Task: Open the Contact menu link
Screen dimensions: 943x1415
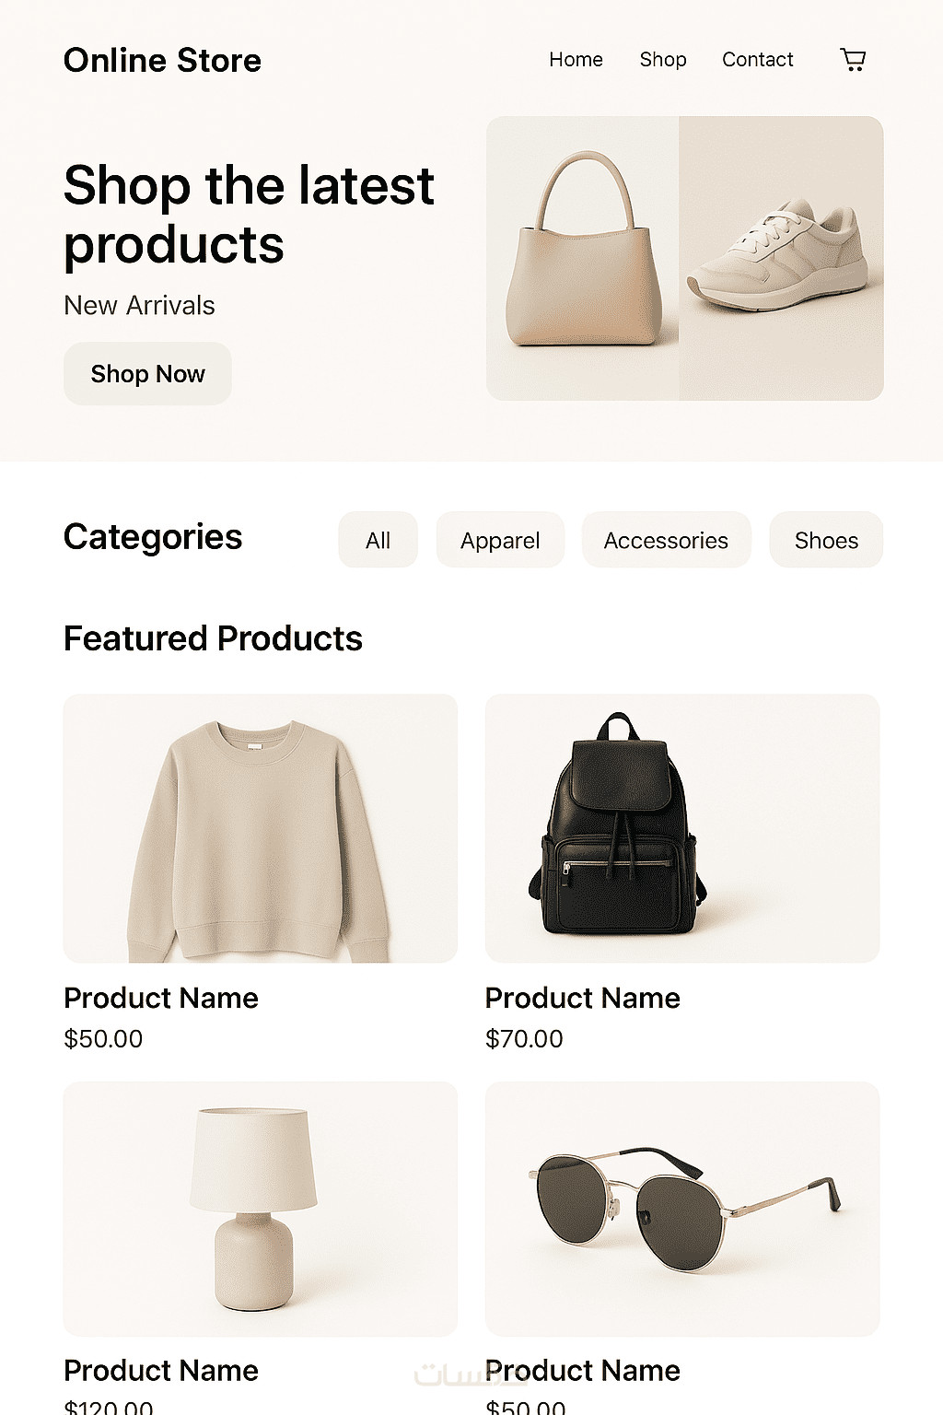Action: tap(757, 60)
